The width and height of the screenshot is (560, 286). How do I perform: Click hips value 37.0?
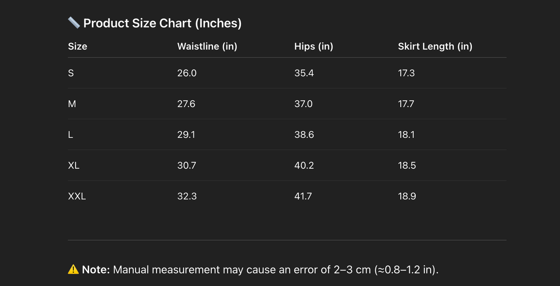click(x=303, y=104)
